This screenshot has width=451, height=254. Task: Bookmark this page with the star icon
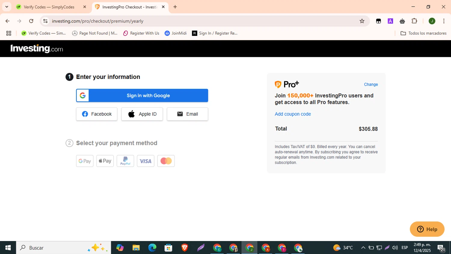[x=362, y=21]
